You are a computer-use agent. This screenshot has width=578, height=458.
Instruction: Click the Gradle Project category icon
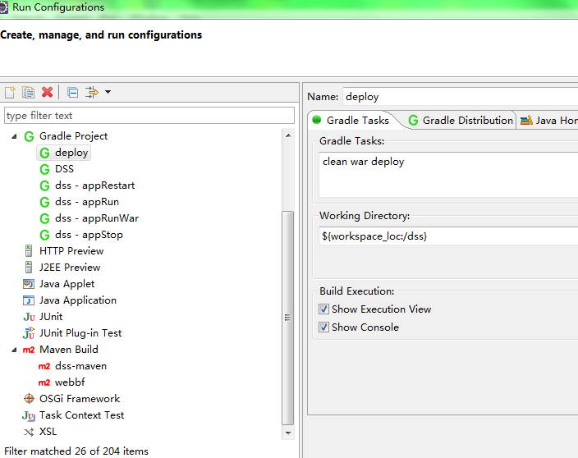[x=29, y=136]
